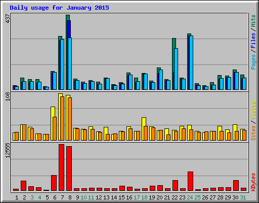Image resolution: width=259 pixels, height=203 pixels.
Task: Click the red KBytes bar for day 7
Action: [x=61, y=167]
